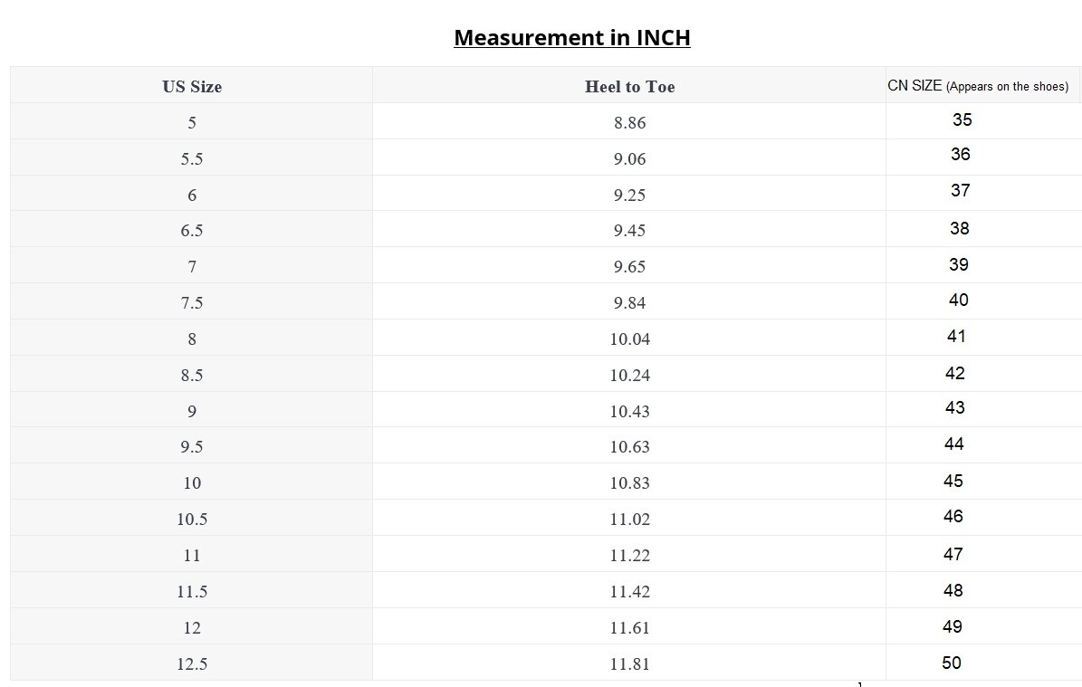Select the Heel to Toe column header

point(629,86)
